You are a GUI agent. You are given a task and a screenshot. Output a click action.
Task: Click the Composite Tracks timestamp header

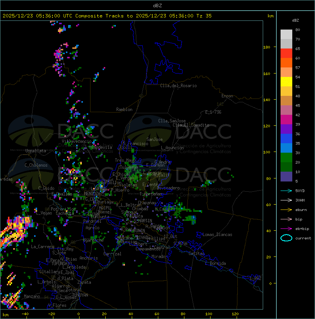(x=107, y=16)
